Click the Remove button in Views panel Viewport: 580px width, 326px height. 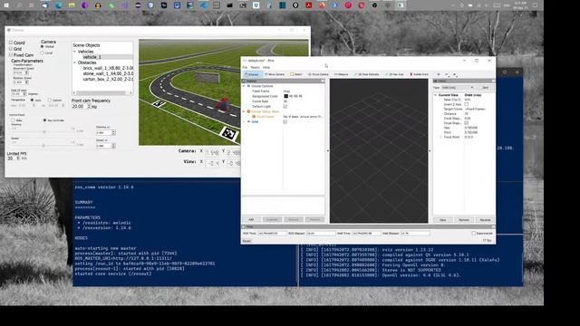coord(464,220)
